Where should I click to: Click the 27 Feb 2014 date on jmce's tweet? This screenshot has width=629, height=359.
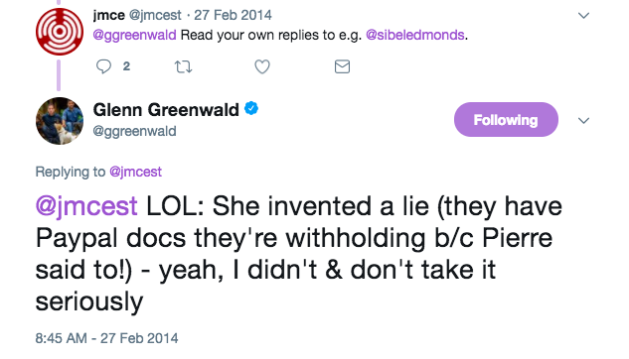(x=233, y=15)
